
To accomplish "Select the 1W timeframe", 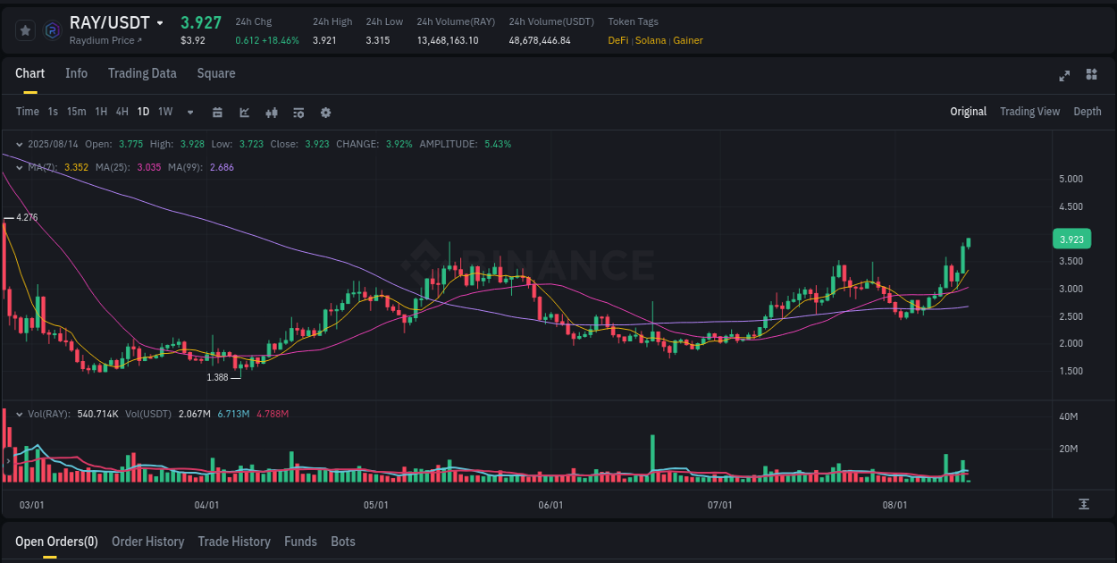I will (x=164, y=113).
